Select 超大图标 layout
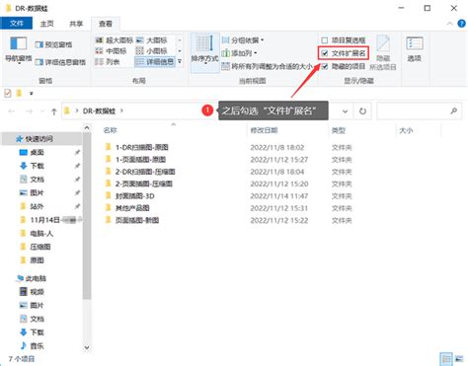The image size is (468, 366). (114, 40)
